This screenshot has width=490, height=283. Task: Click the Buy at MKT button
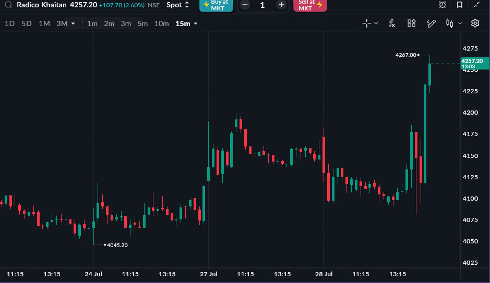pos(216,5)
